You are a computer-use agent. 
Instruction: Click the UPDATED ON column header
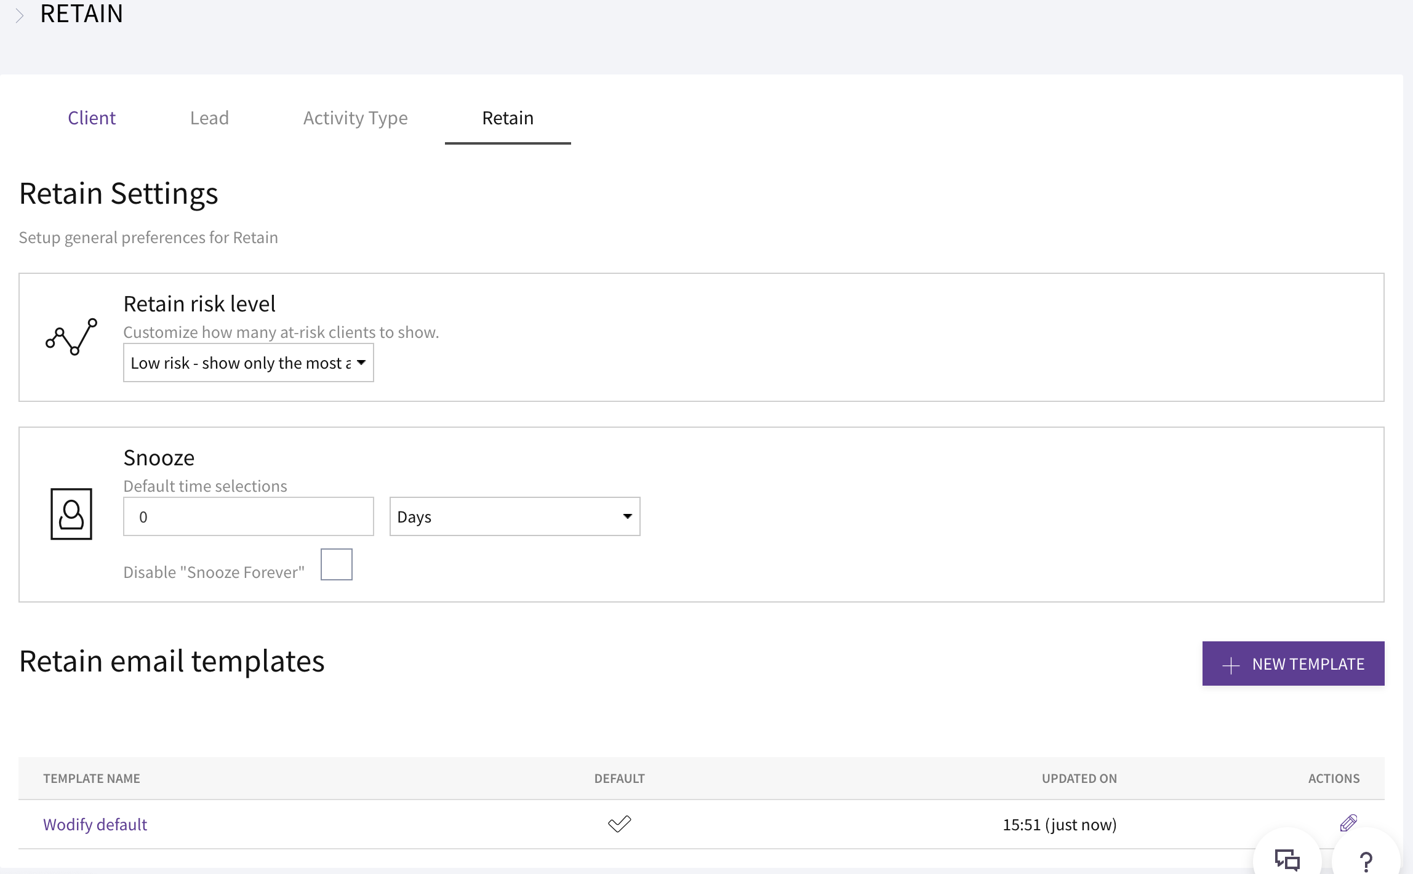1079,778
